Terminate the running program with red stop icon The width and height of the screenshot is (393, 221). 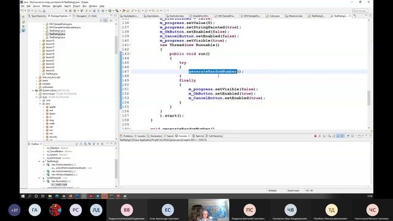click(315, 136)
